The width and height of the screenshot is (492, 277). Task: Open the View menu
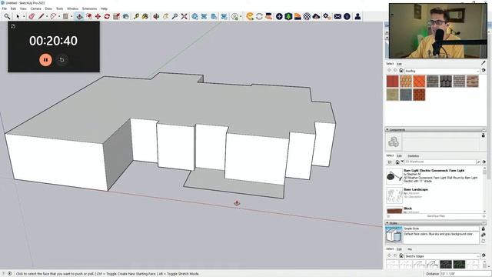click(x=23, y=8)
